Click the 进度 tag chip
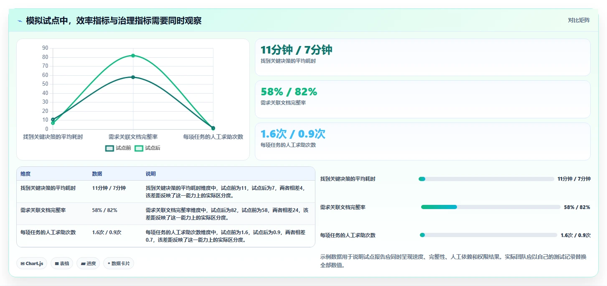 88,263
